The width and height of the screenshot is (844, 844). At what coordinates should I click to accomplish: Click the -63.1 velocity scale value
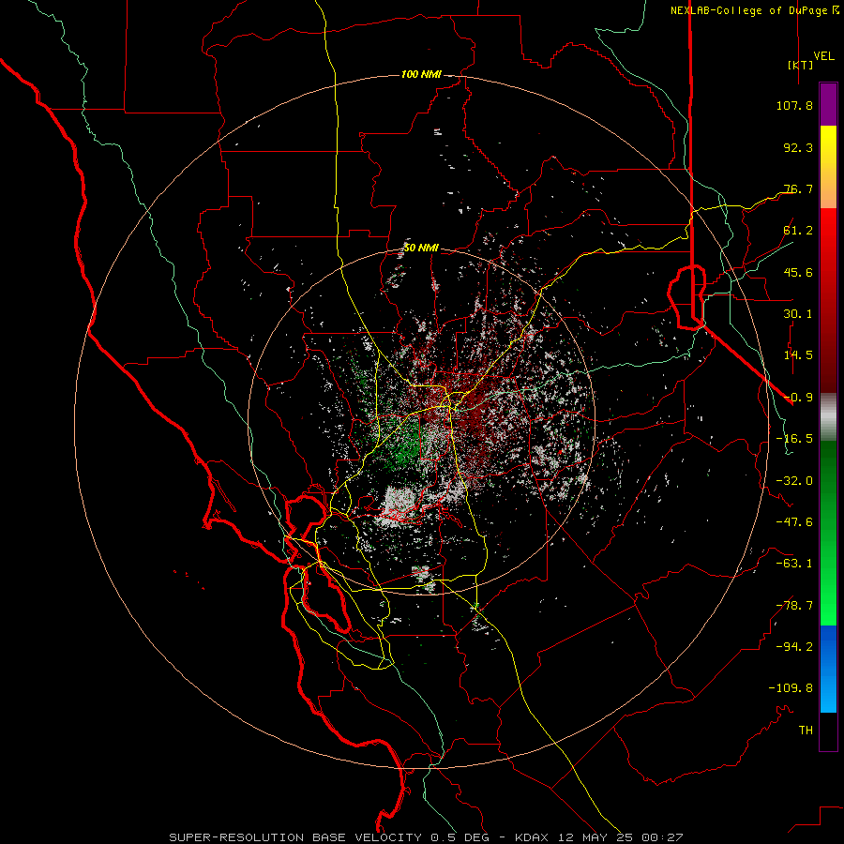[794, 564]
